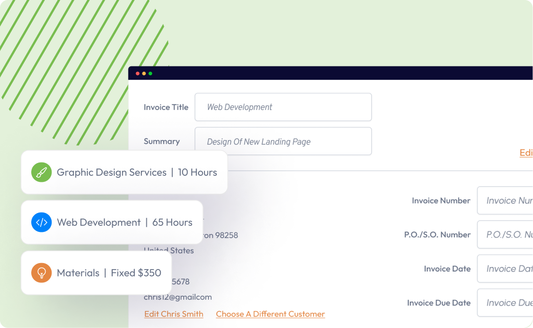This screenshot has width=533, height=328.
Task: Click the orange lightbulb Materials icon
Action: tap(42, 273)
